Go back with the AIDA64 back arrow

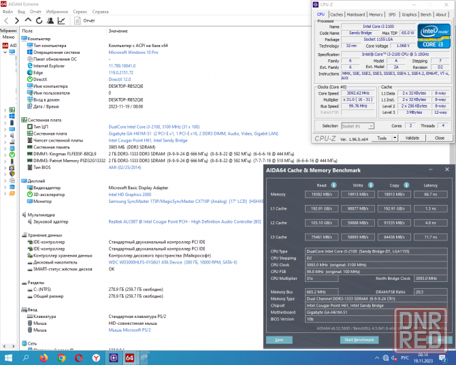click(x=6, y=20)
